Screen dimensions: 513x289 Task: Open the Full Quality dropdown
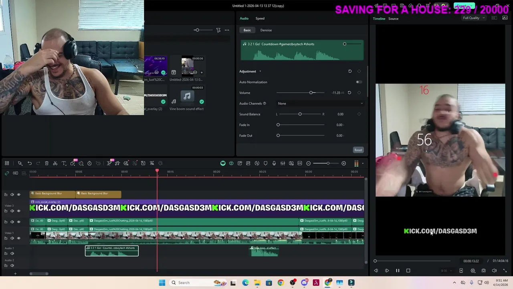point(474,18)
